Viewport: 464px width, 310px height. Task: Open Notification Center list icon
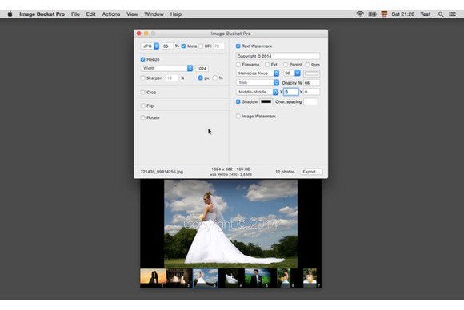tap(452, 14)
